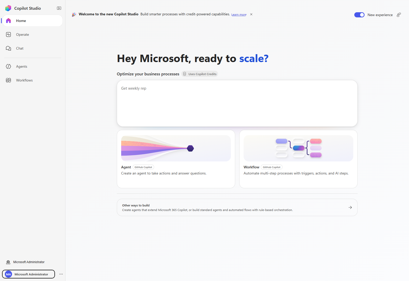Click the Home house icon
409x281 pixels.
(x=8, y=21)
